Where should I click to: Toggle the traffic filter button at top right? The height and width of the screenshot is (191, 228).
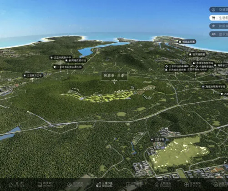point(219,10)
